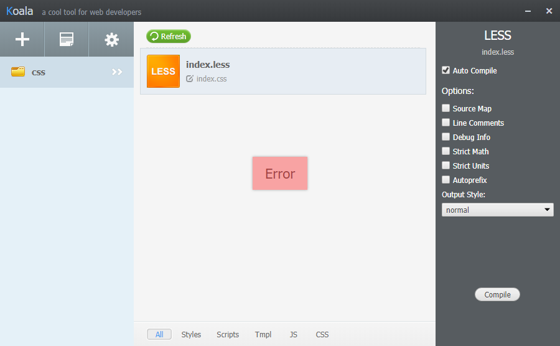This screenshot has width=560, height=346.
Task: Select the css project folder icon
Action: (18, 72)
